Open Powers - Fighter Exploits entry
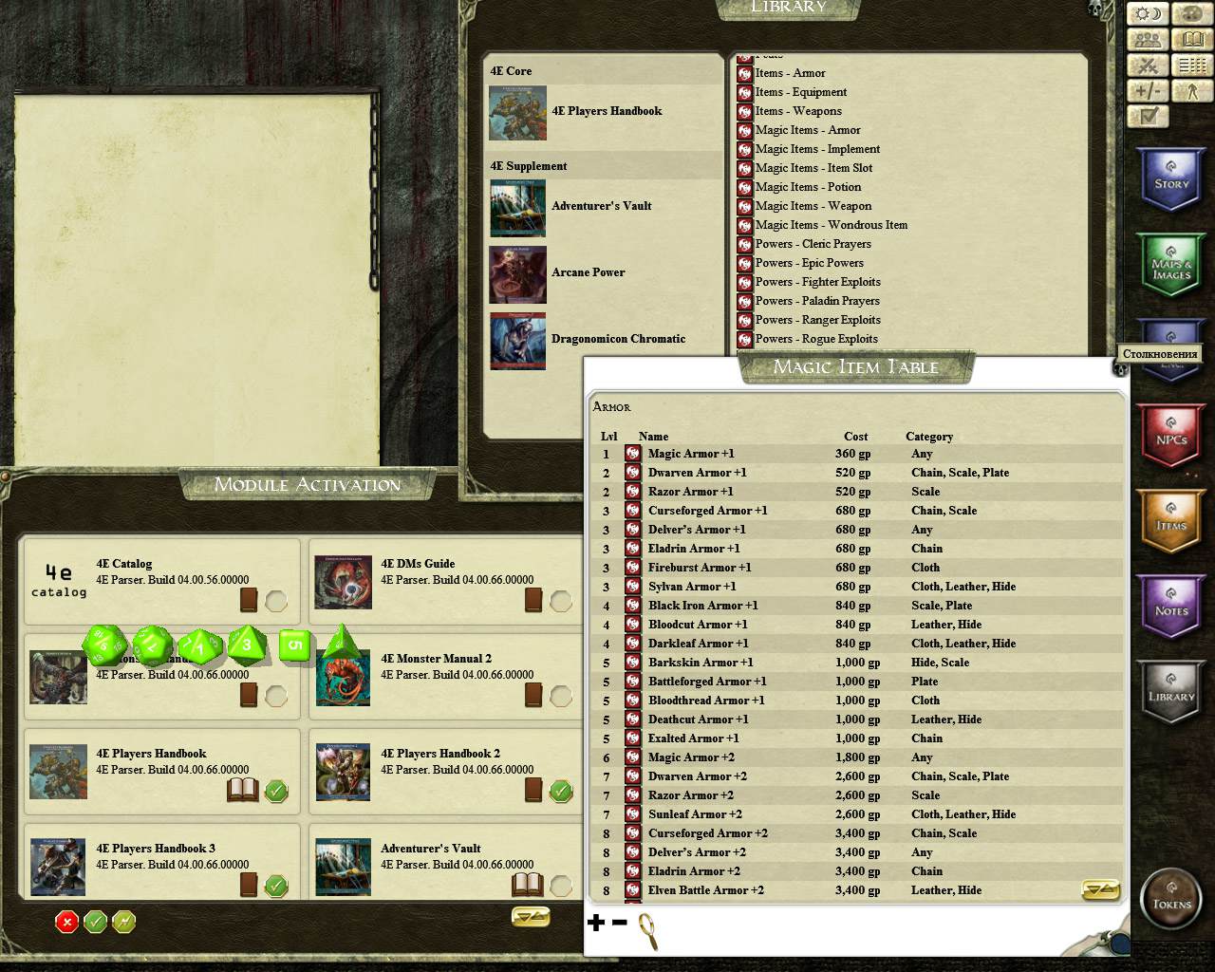The width and height of the screenshot is (1215, 972). 817,282
